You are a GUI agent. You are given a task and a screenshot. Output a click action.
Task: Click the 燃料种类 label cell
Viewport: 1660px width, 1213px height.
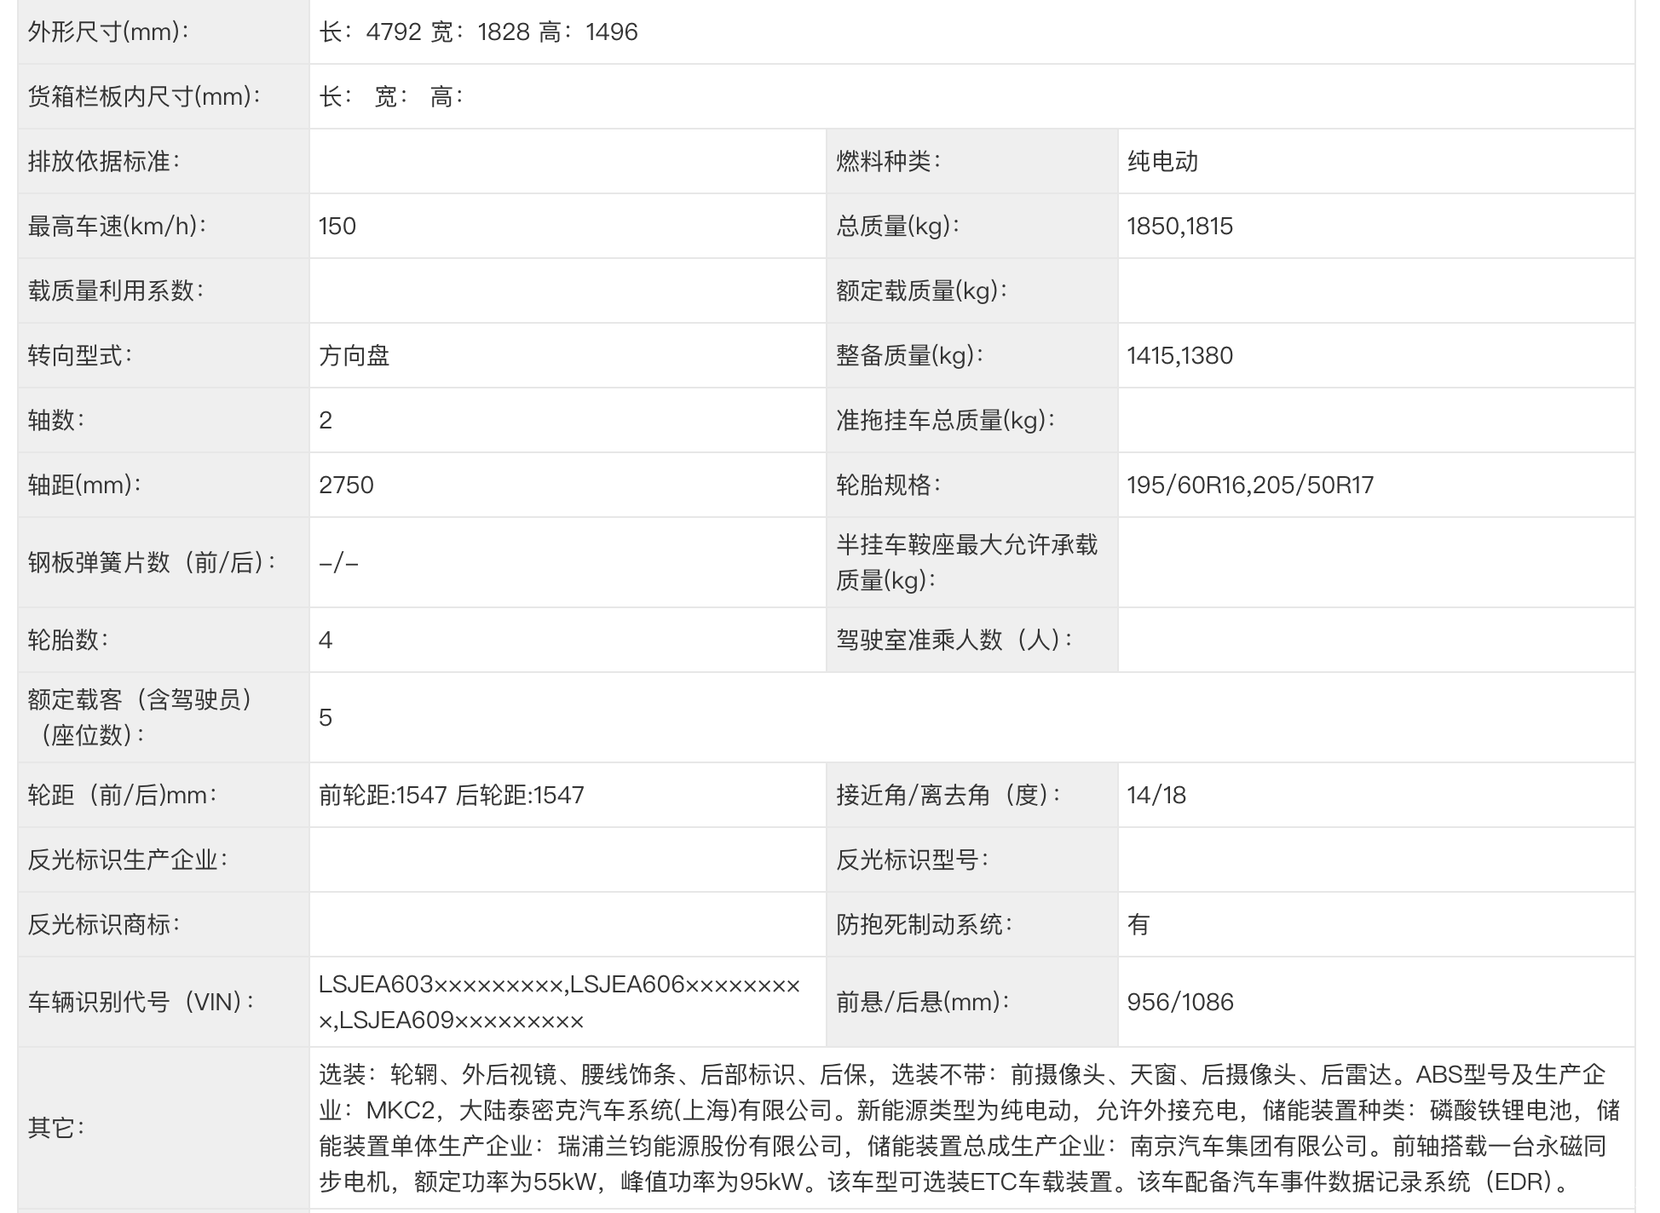tap(888, 161)
